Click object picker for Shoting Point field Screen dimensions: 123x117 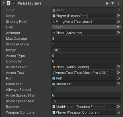(x=118, y=21)
